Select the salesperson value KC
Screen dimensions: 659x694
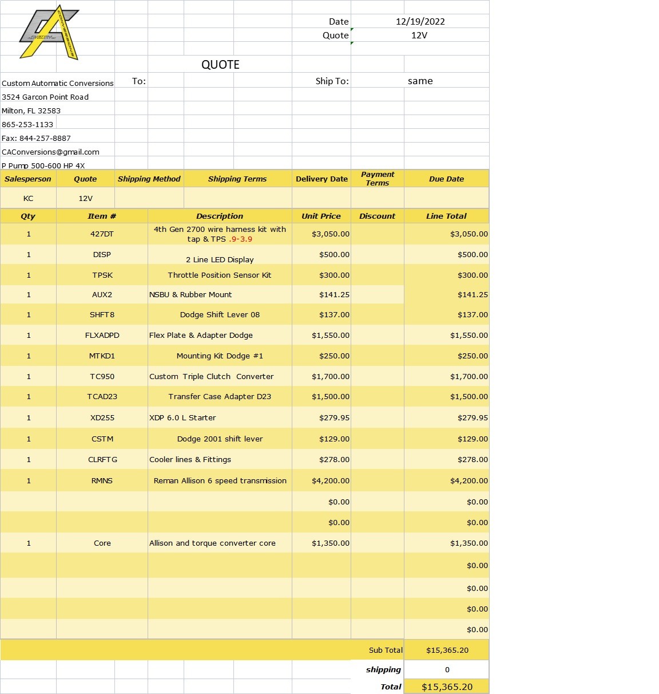pos(28,198)
